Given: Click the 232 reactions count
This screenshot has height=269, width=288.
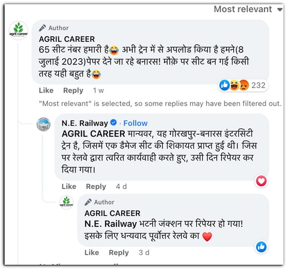Looking at the screenshot, I should click(x=258, y=85).
